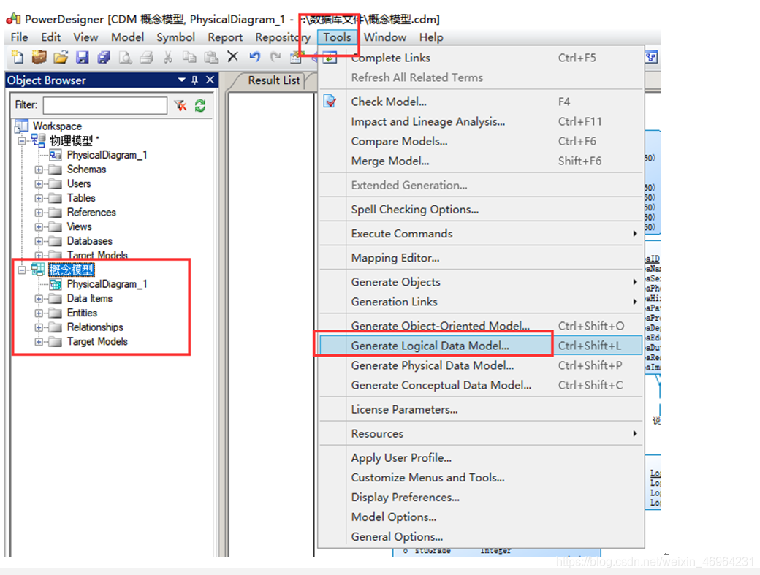
Task: Open the Edit menu
Action: 51,37
